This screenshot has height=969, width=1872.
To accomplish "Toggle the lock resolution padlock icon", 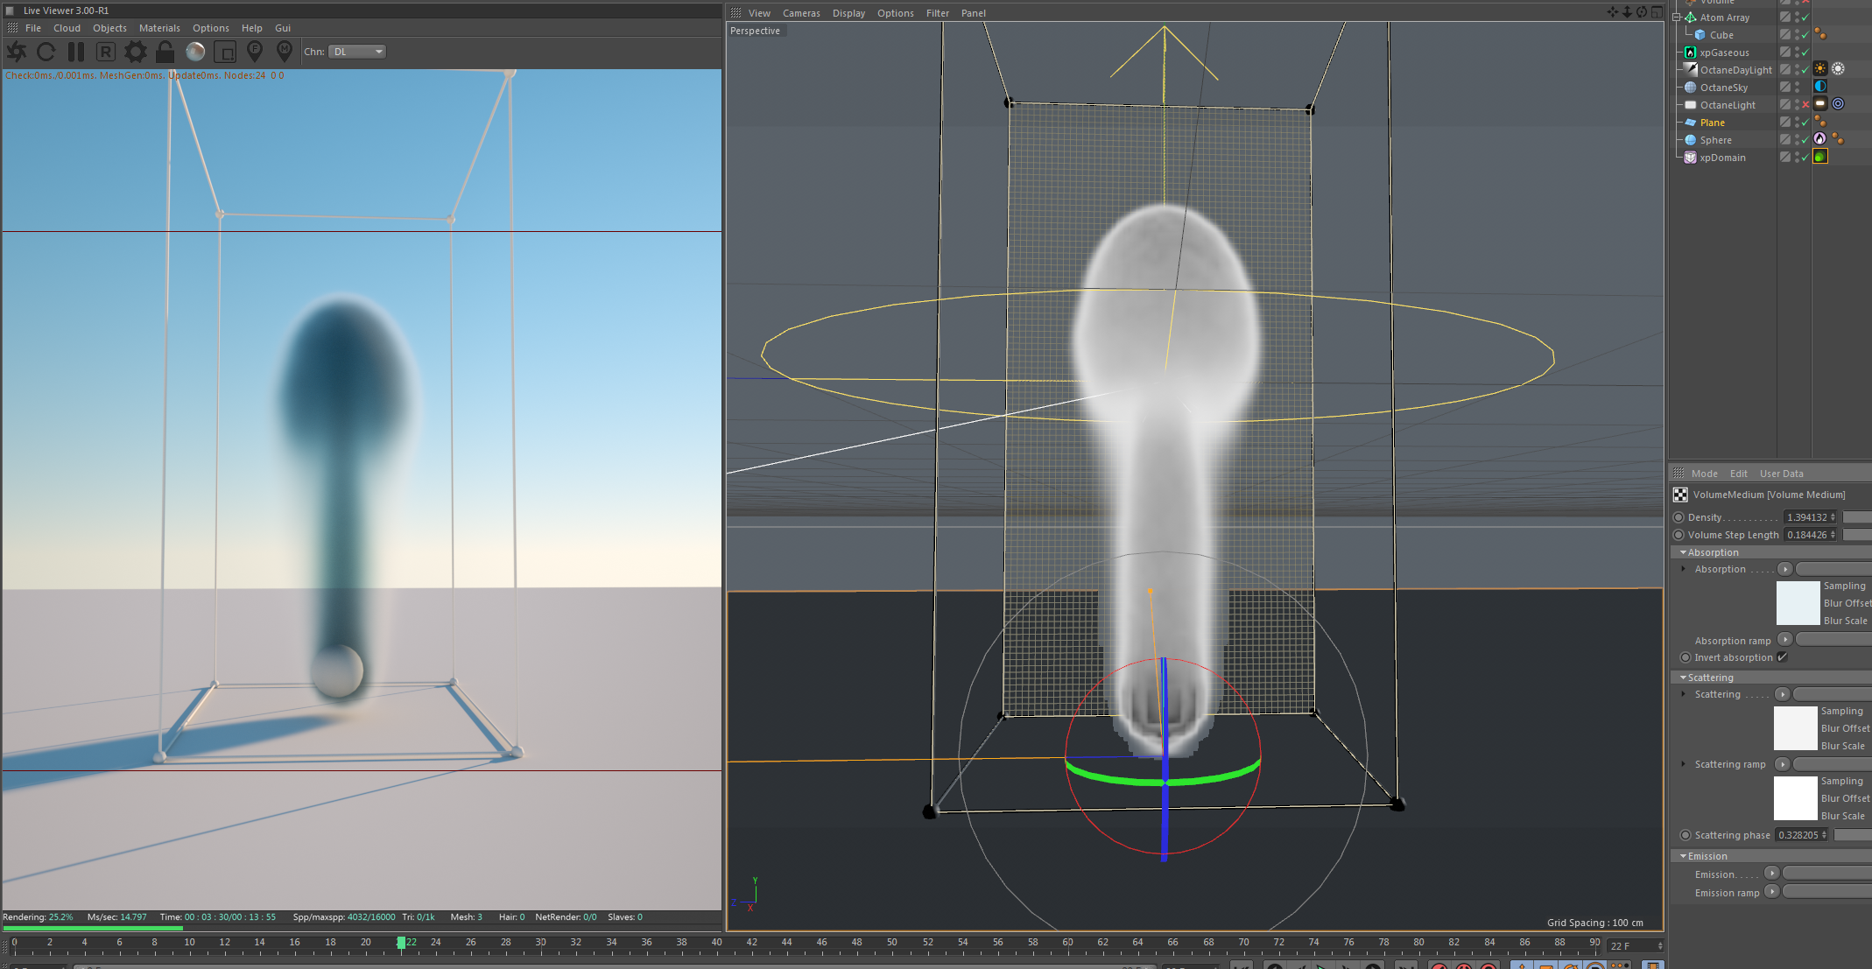I will pos(165,52).
